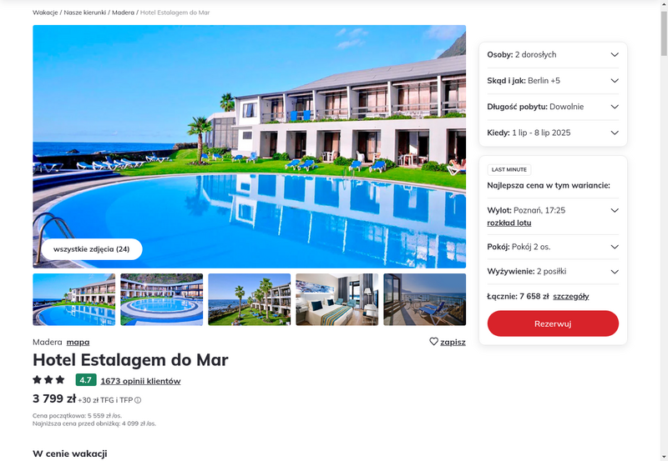668x461 pixels.
Task: Click the info icon next to TFG i TFP
Action: pyautogui.click(x=138, y=400)
